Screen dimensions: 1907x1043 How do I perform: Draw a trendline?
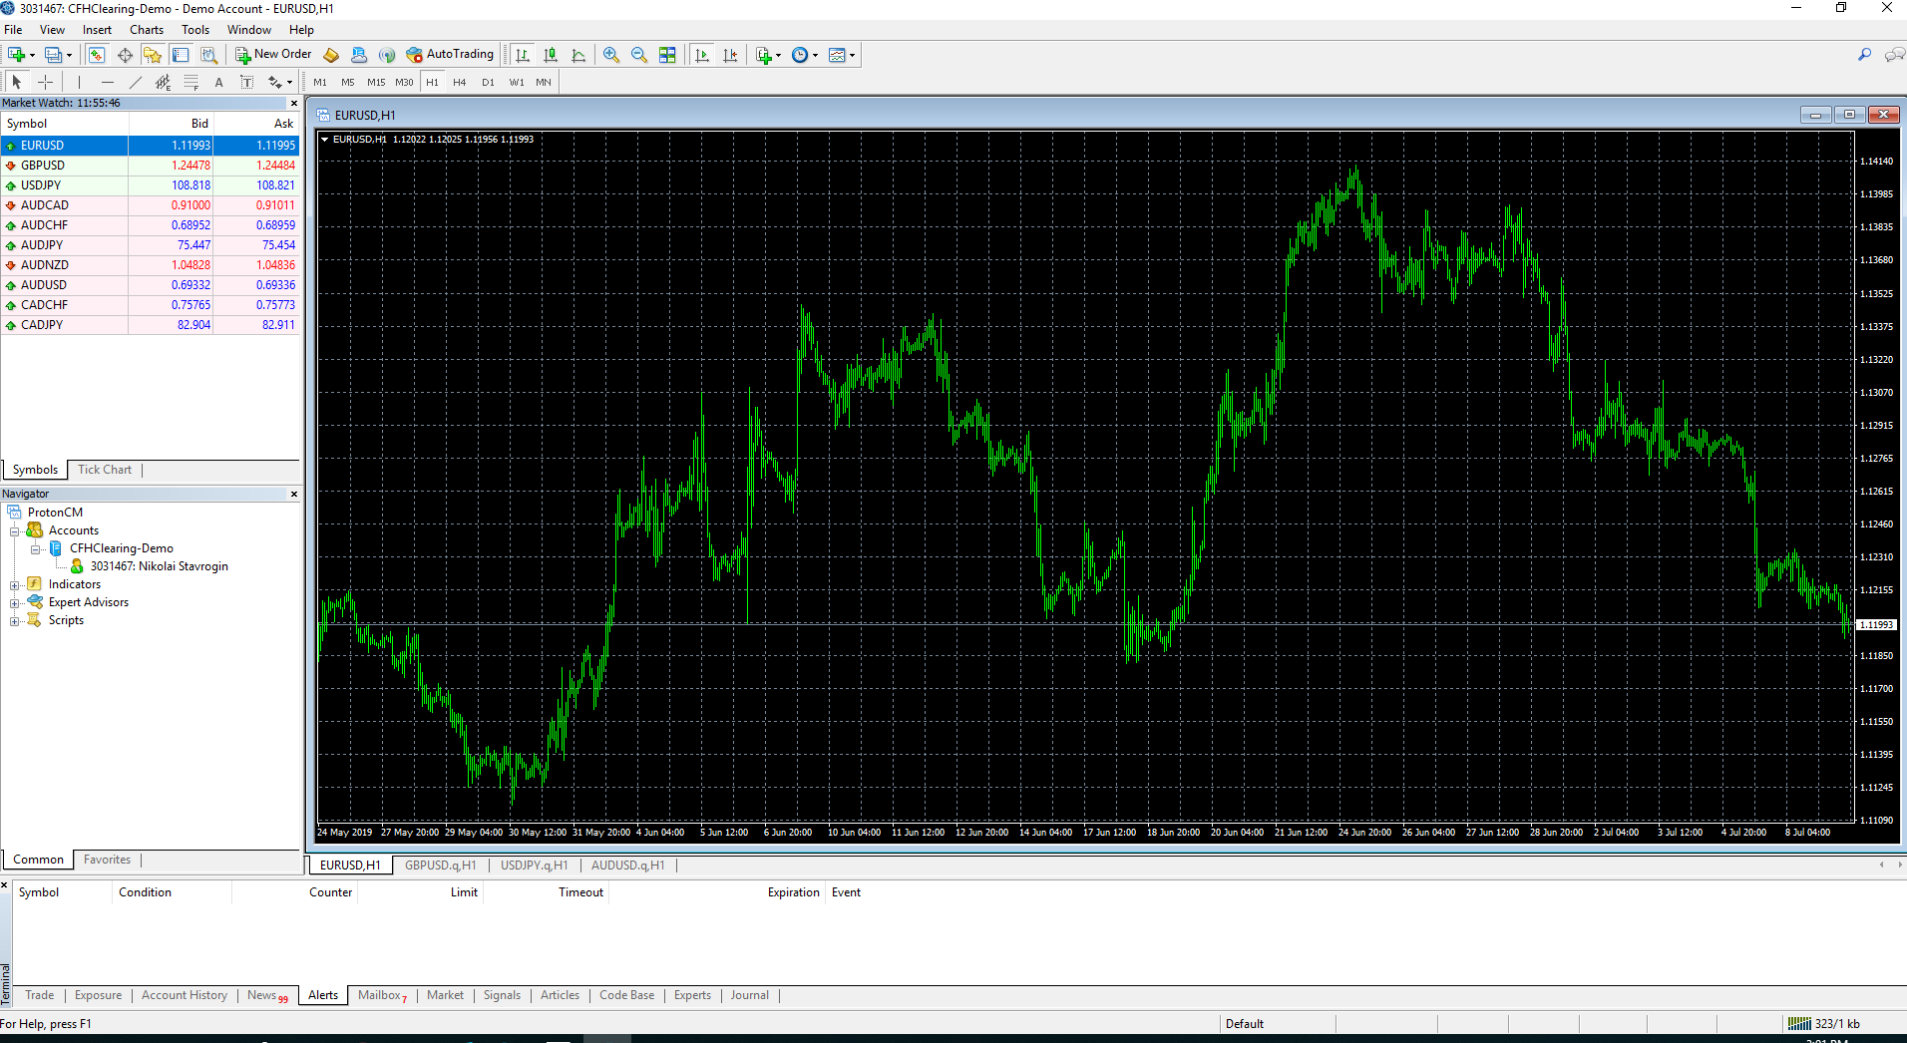(x=135, y=82)
